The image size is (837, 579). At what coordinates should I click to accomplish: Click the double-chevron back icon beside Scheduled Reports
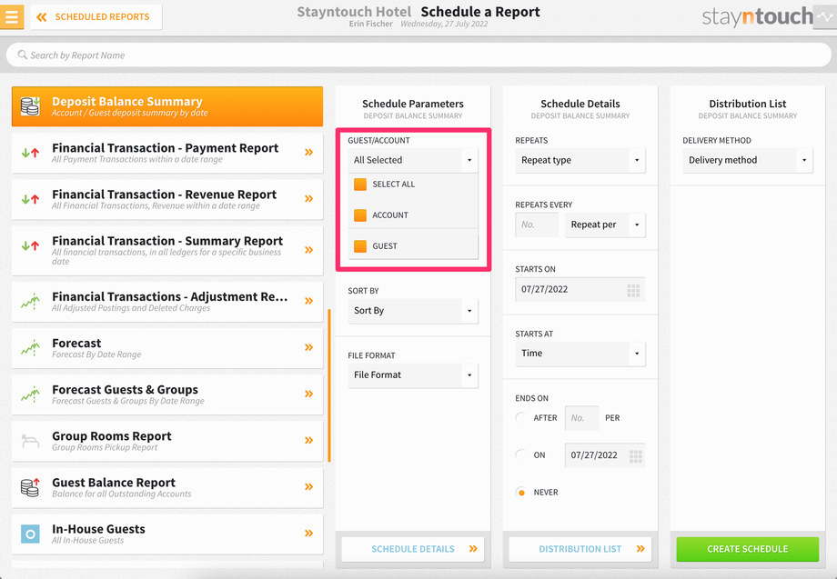(x=41, y=17)
